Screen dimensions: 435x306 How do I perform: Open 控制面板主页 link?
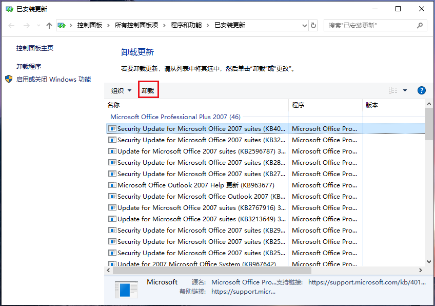coord(35,48)
